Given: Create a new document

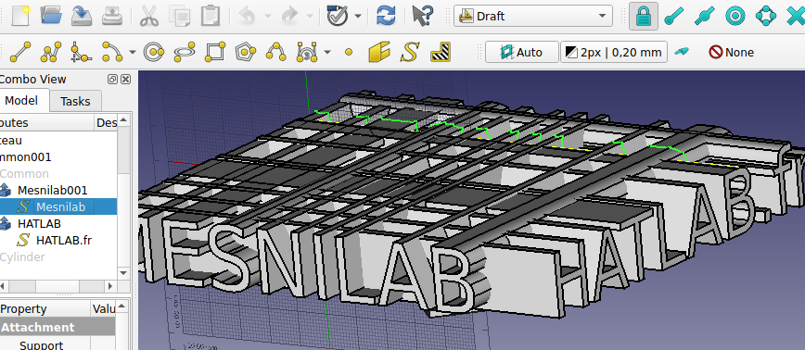Looking at the screenshot, I should (x=21, y=16).
